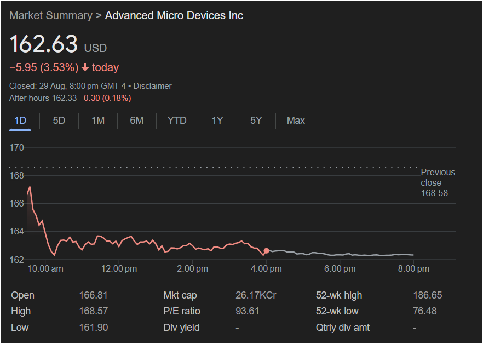Click the morning peak on price line
The height and width of the screenshot is (344, 483).
[30, 187]
